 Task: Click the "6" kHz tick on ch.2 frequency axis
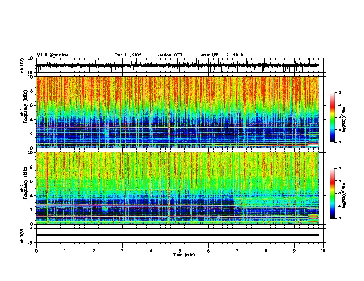32,181
